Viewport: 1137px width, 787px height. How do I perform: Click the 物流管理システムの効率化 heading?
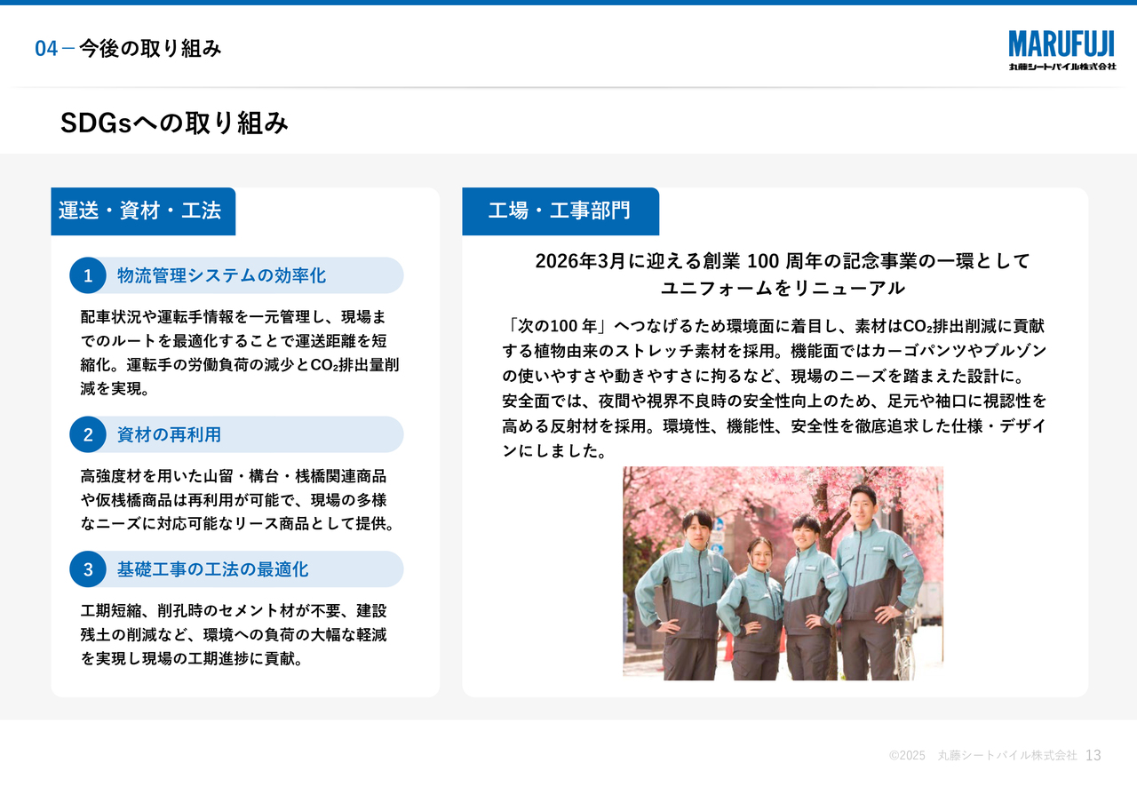pyautogui.click(x=222, y=275)
